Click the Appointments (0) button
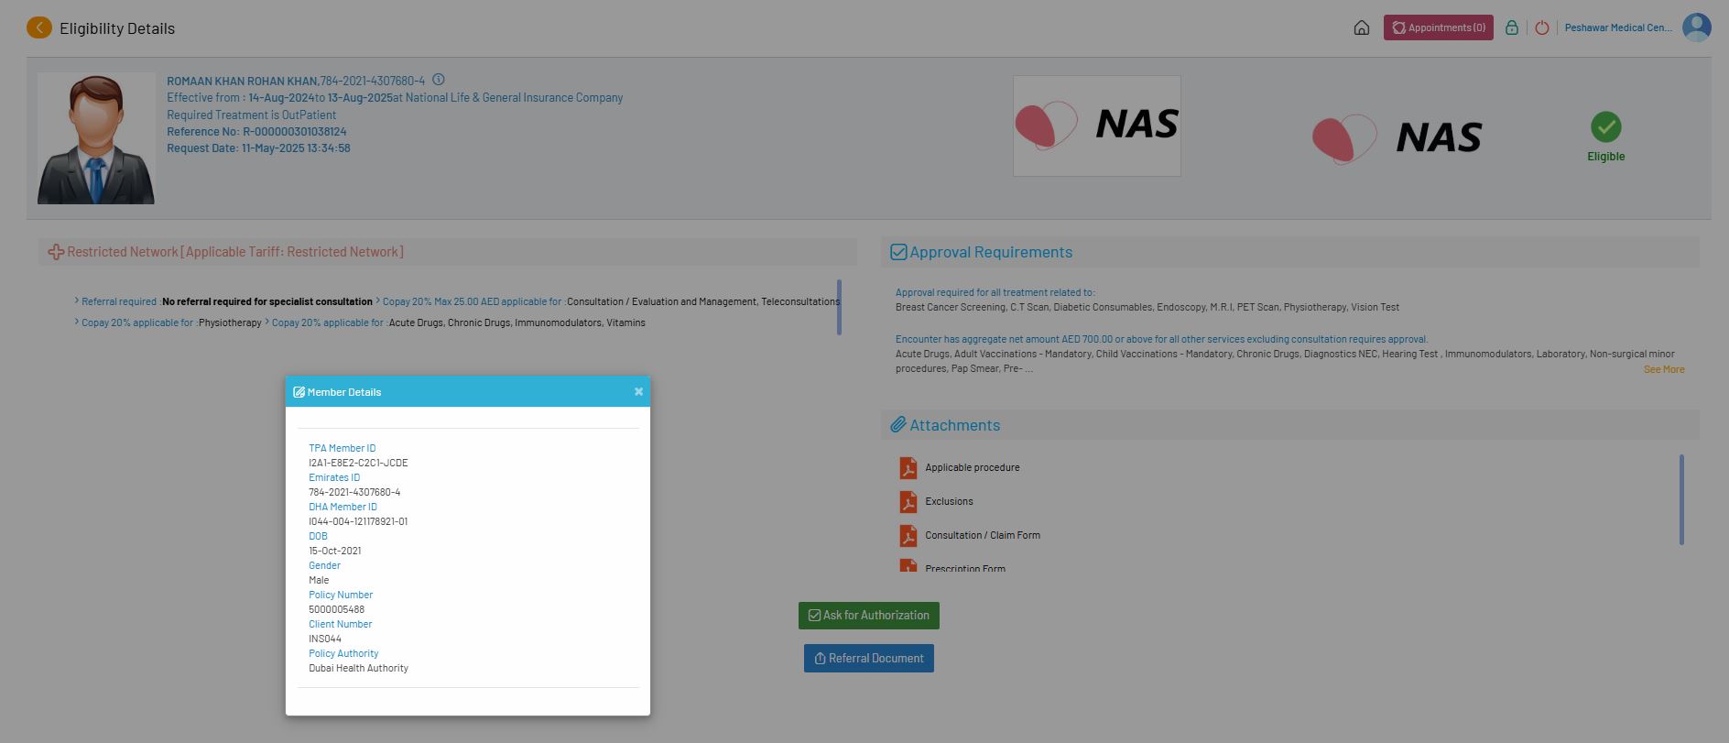 coord(1439,27)
